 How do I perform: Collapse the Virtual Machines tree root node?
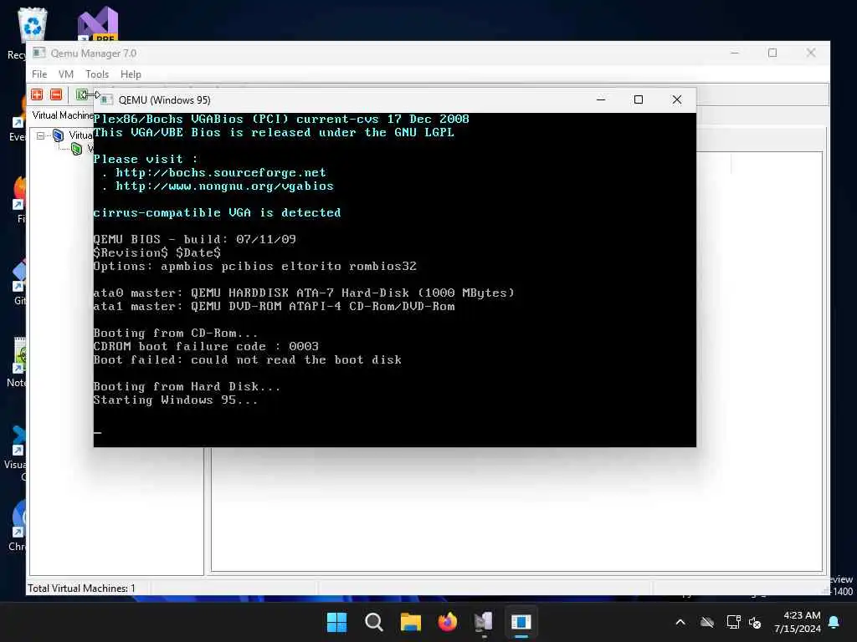coord(40,135)
